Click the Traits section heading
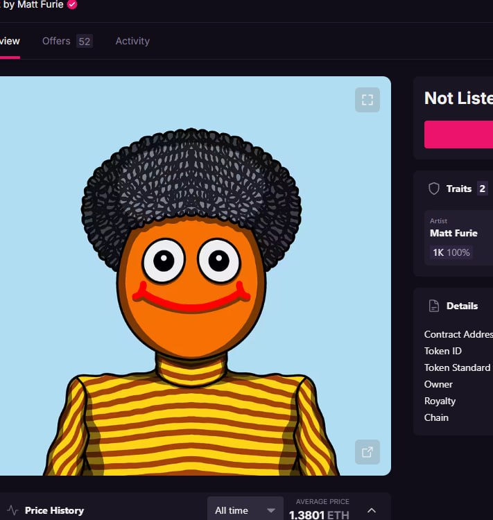 [459, 189]
